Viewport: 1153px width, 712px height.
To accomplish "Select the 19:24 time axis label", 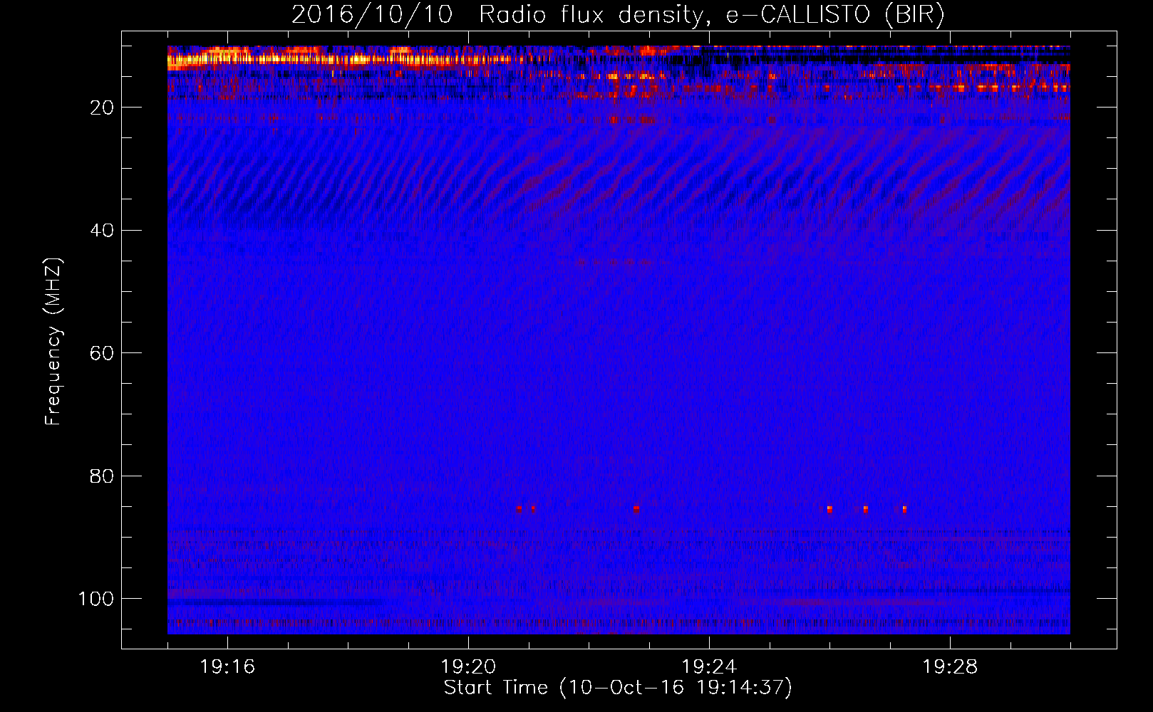I will tap(709, 667).
